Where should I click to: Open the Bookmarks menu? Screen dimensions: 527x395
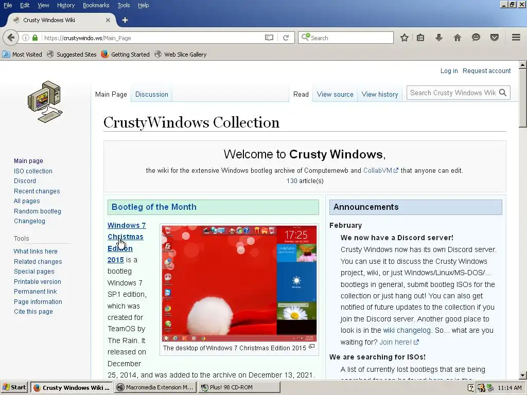click(96, 5)
